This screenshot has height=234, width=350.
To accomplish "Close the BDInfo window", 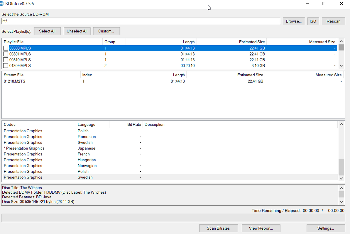I will (x=341, y=4).
